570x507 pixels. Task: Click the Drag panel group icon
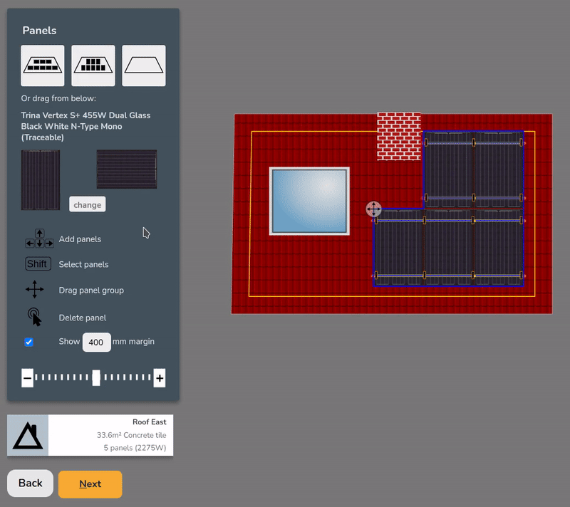click(35, 290)
